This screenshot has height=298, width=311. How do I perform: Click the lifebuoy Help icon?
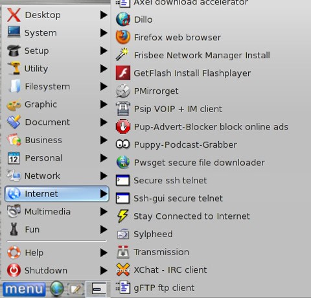coord(14,252)
